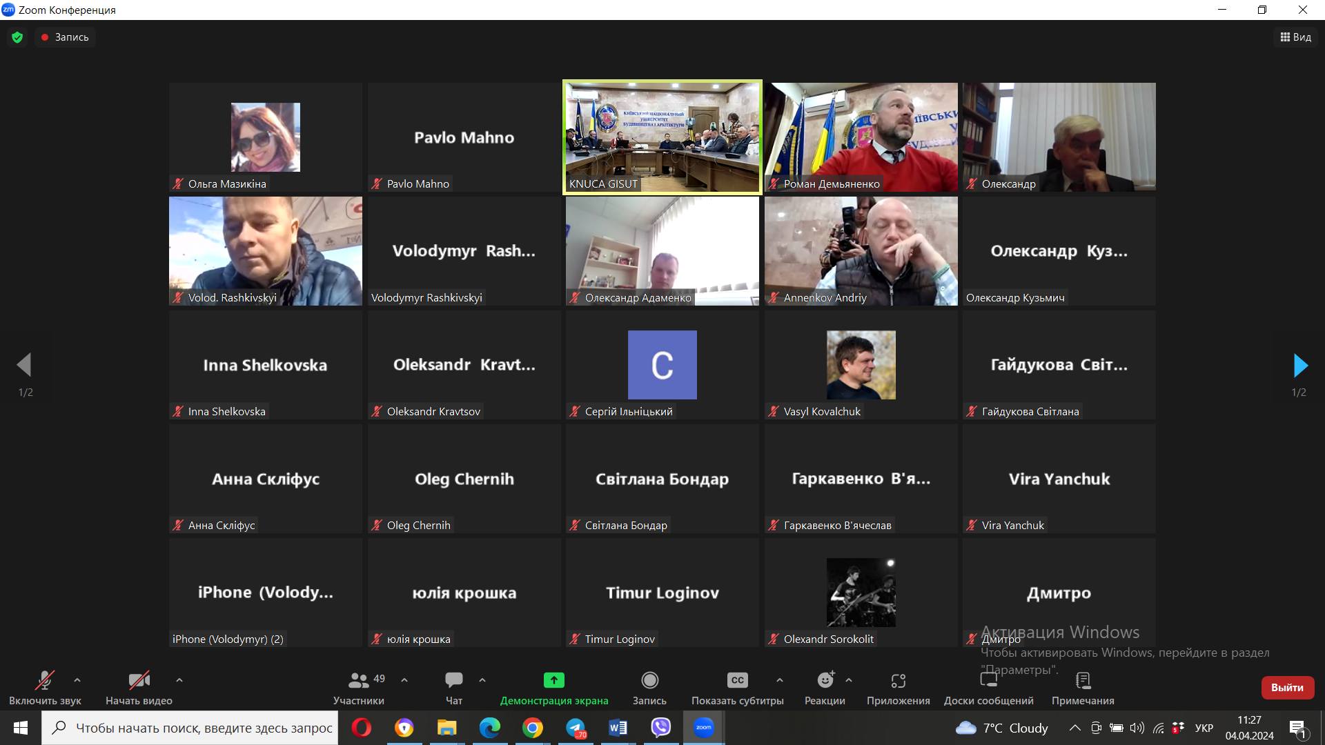The width and height of the screenshot is (1325, 745).
Task: Select Олександр Адаменко video tile
Action: (662, 251)
